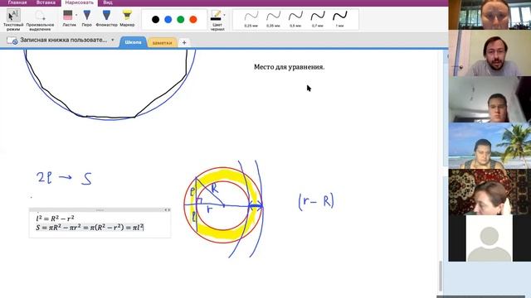Open the Вид ribbon tab
Image resolution: width=531 pixels, height=298 pixels.
tap(108, 2)
